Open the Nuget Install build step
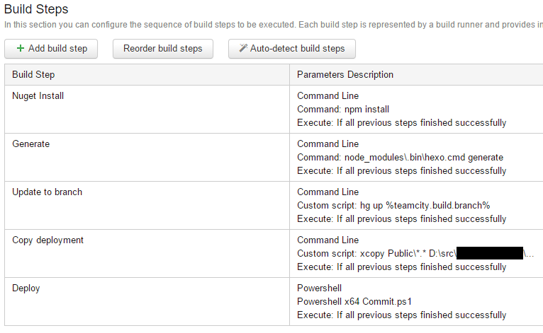This screenshot has height=333, width=543. [38, 96]
